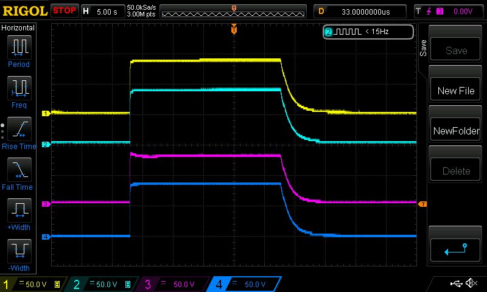Click the yellow channel 1 ground marker
The width and height of the screenshot is (487, 292).
(46, 113)
